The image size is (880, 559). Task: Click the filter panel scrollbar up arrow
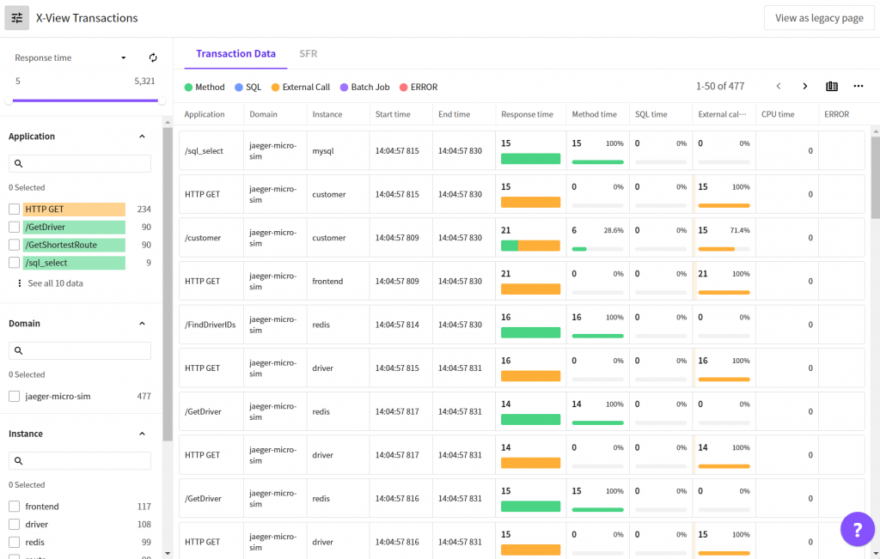point(168,122)
